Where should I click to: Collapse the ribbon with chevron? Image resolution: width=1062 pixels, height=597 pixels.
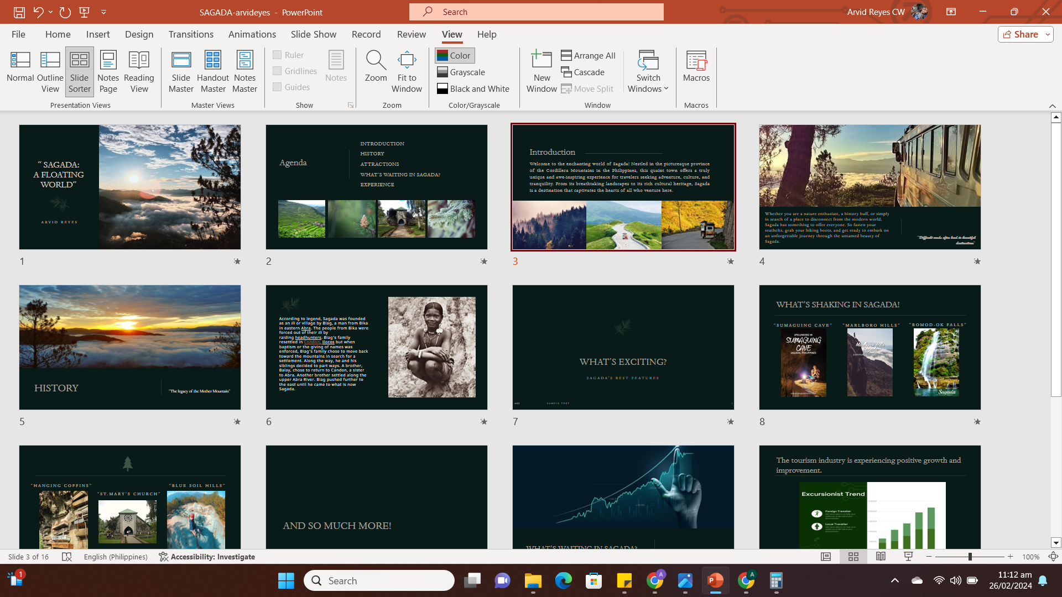click(1052, 106)
